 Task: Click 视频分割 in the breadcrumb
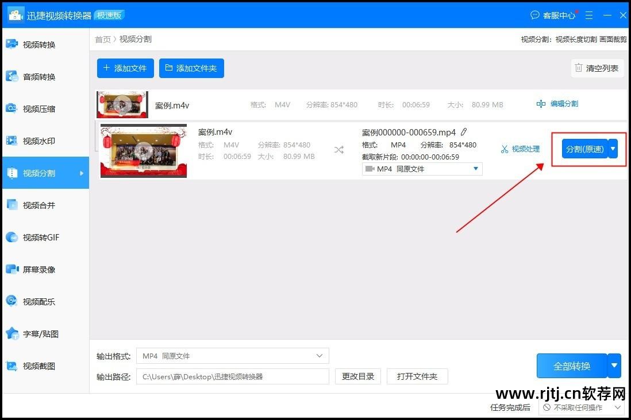(x=135, y=40)
